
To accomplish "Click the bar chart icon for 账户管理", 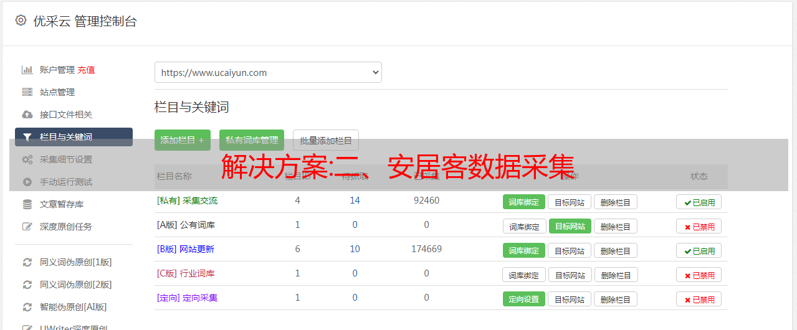I will coord(27,70).
